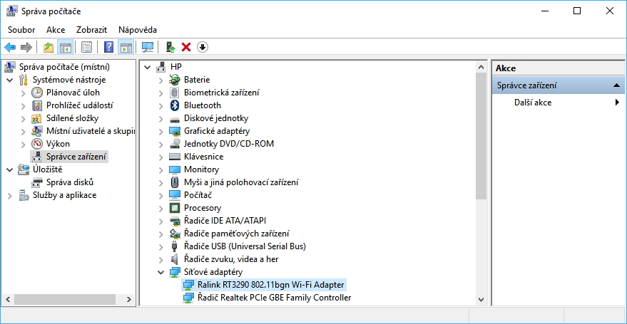Select Ralink RT3290 802.11bgn Wi-Fi Adapter
Viewport: 627px width, 324px height.
(x=271, y=285)
